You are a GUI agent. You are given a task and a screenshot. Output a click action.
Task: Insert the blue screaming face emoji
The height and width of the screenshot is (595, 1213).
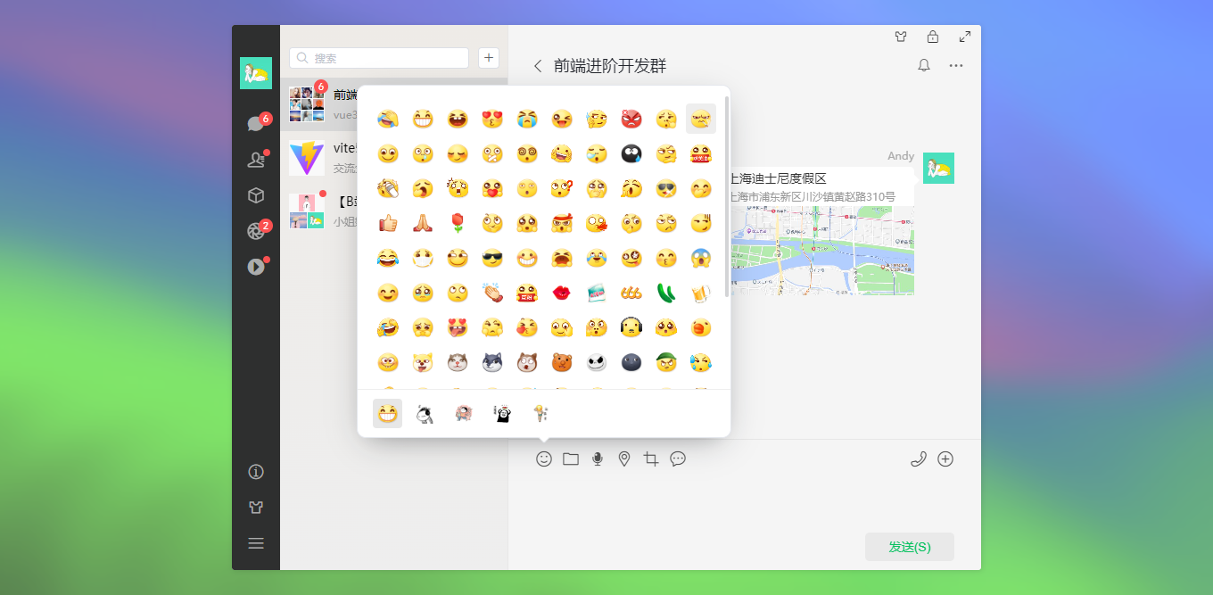point(701,258)
